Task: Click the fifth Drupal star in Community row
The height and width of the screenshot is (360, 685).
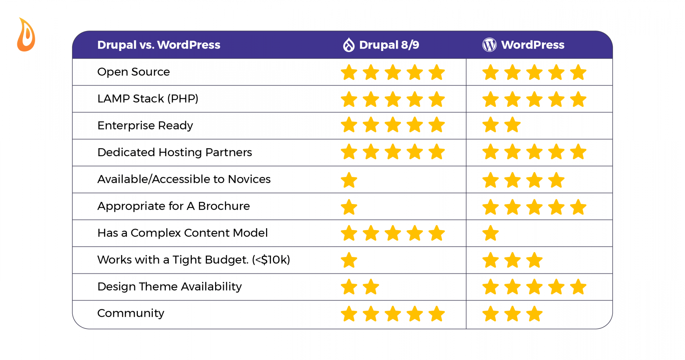Action: click(437, 314)
